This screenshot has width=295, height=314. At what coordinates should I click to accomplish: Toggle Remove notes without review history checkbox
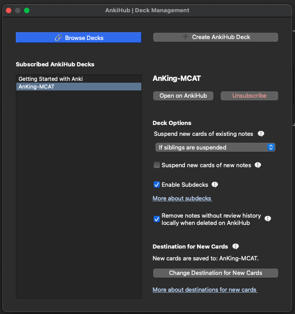(157, 219)
